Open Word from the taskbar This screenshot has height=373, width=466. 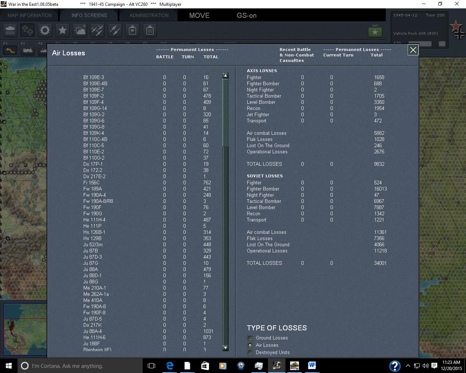pos(312,366)
